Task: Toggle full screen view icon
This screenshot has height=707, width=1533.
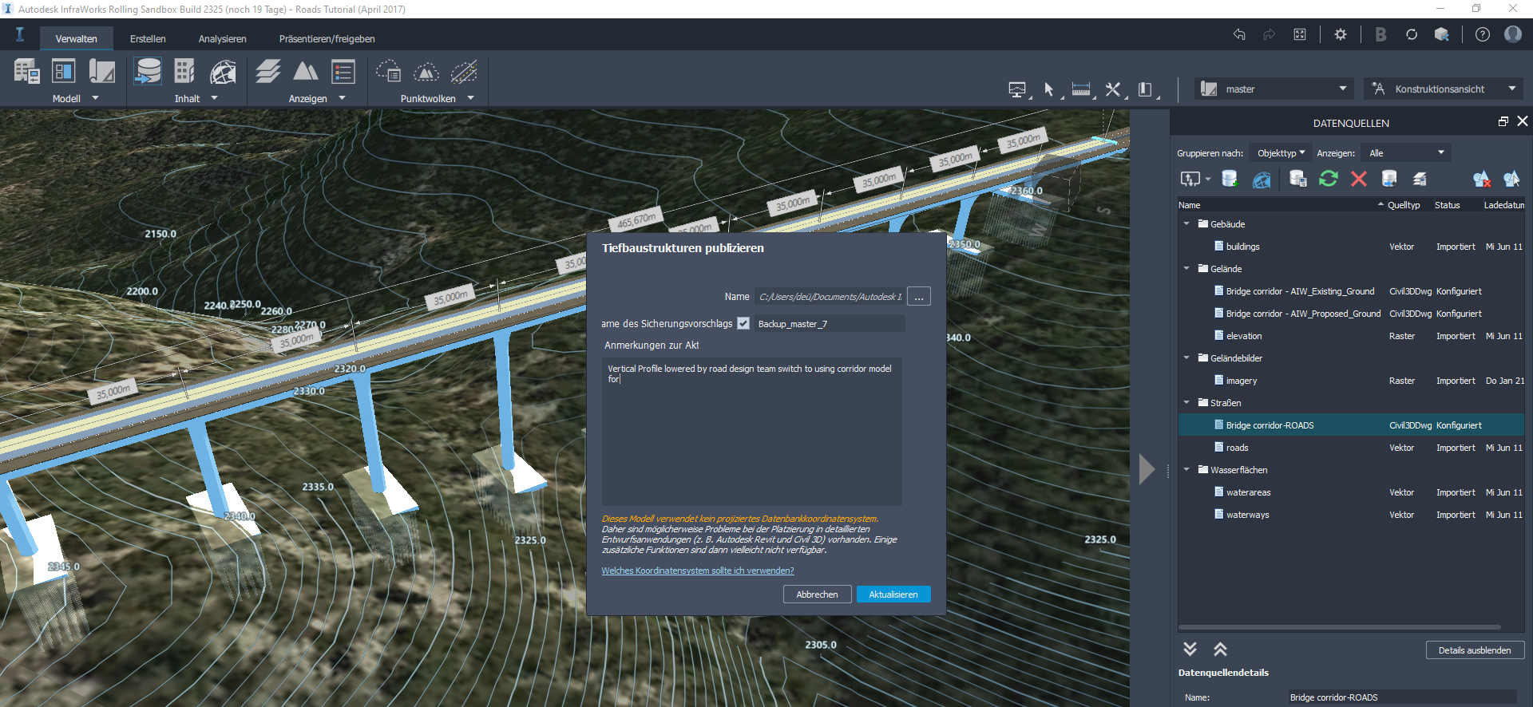Action: (x=1300, y=34)
